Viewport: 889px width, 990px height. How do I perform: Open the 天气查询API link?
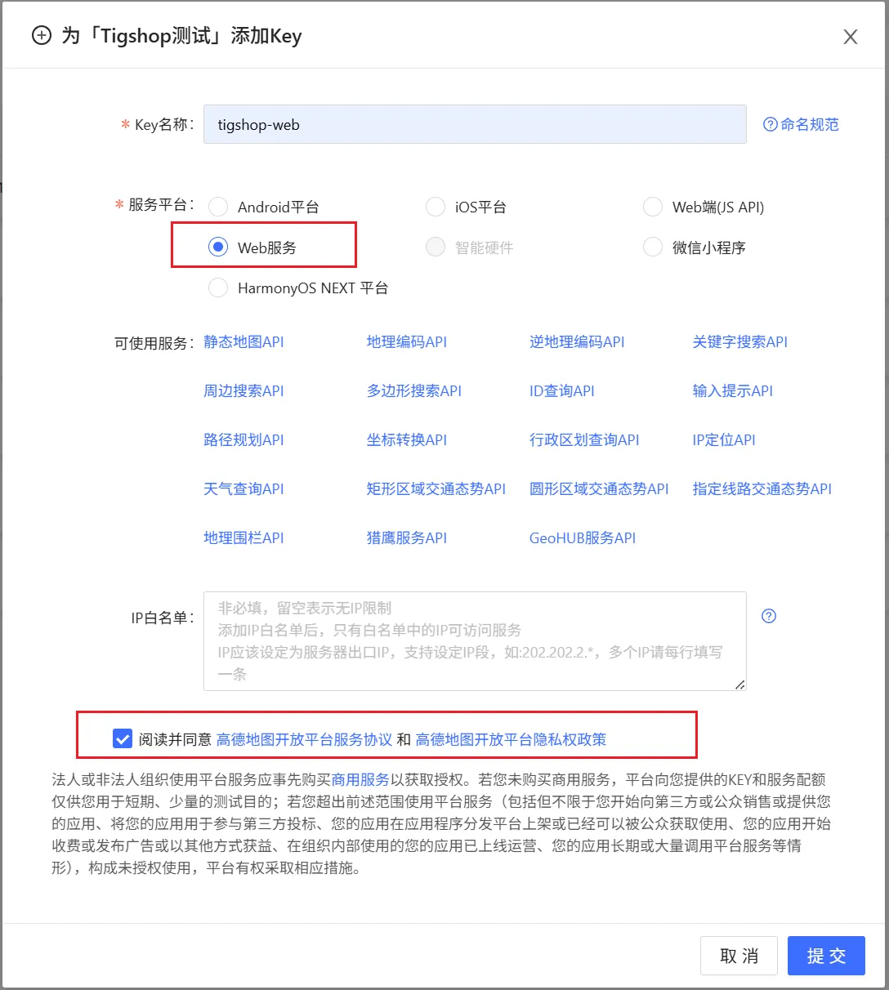(x=243, y=488)
